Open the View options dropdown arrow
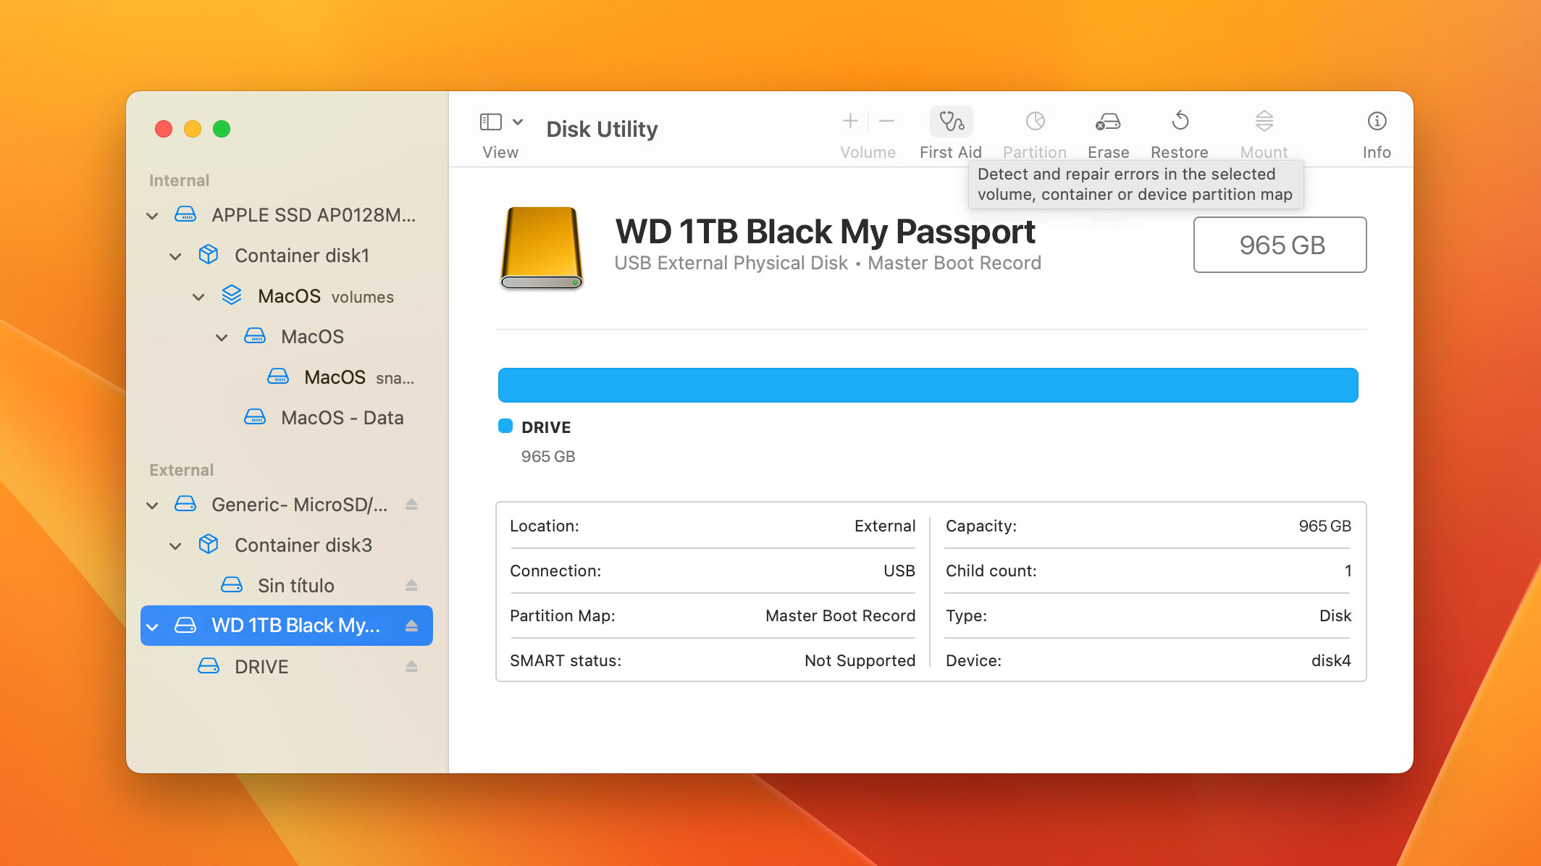The width and height of the screenshot is (1541, 866). pos(518,122)
